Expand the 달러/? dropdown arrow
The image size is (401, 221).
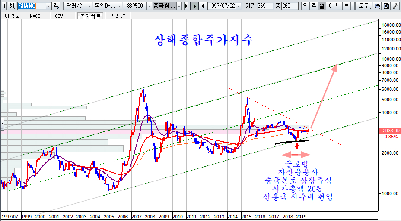click(x=89, y=6)
